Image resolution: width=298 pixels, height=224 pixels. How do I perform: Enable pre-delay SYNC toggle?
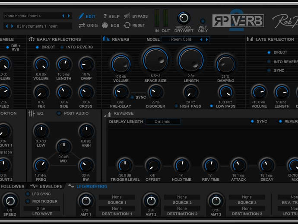(132, 97)
